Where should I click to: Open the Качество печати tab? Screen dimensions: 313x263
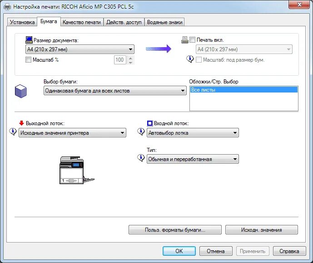pos(82,22)
